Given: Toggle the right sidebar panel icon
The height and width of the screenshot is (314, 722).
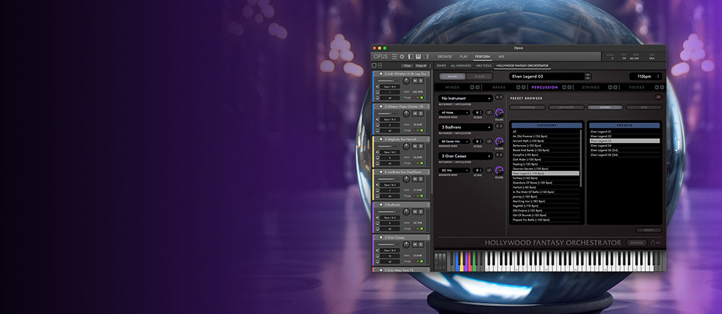Looking at the screenshot, I should (426, 57).
